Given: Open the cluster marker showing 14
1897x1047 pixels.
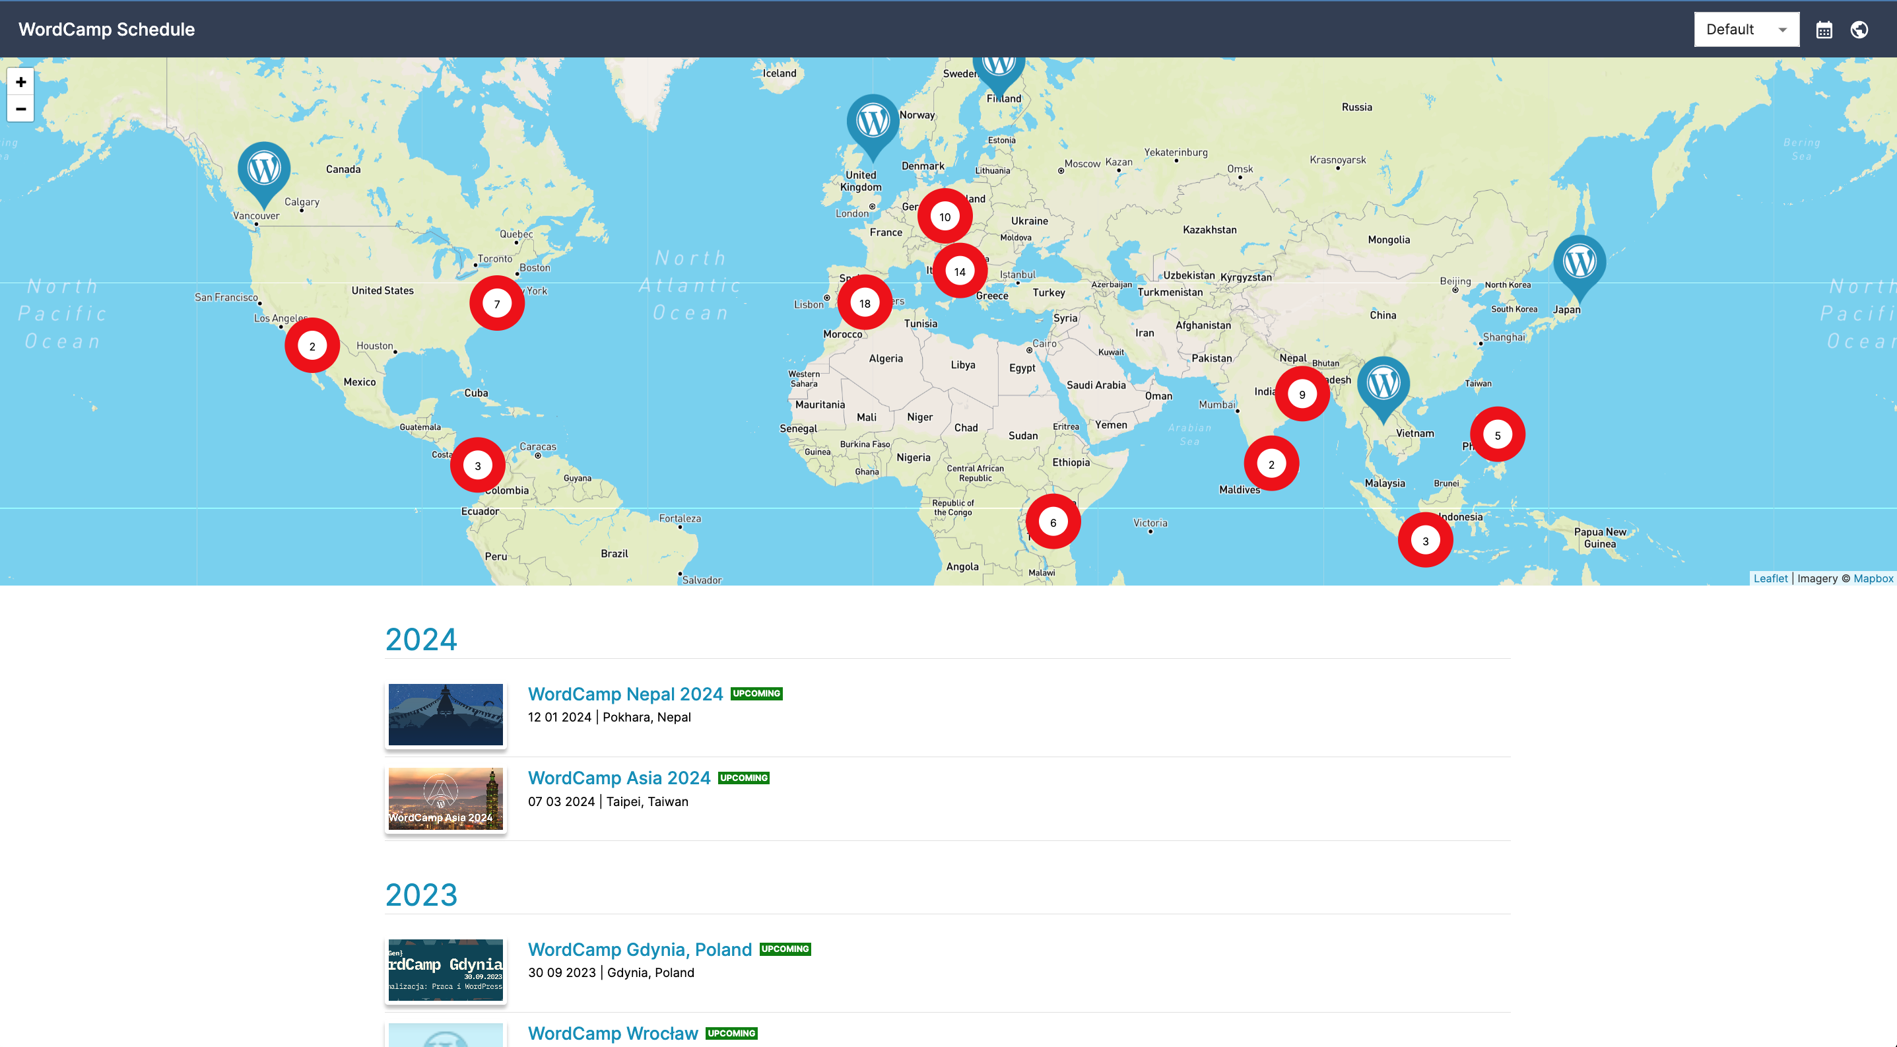Looking at the screenshot, I should coord(960,272).
